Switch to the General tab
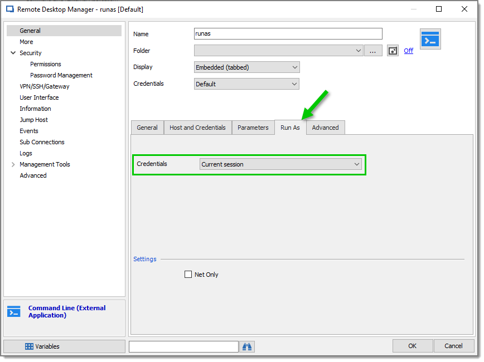Image resolution: width=484 pixels, height=362 pixels. [147, 128]
